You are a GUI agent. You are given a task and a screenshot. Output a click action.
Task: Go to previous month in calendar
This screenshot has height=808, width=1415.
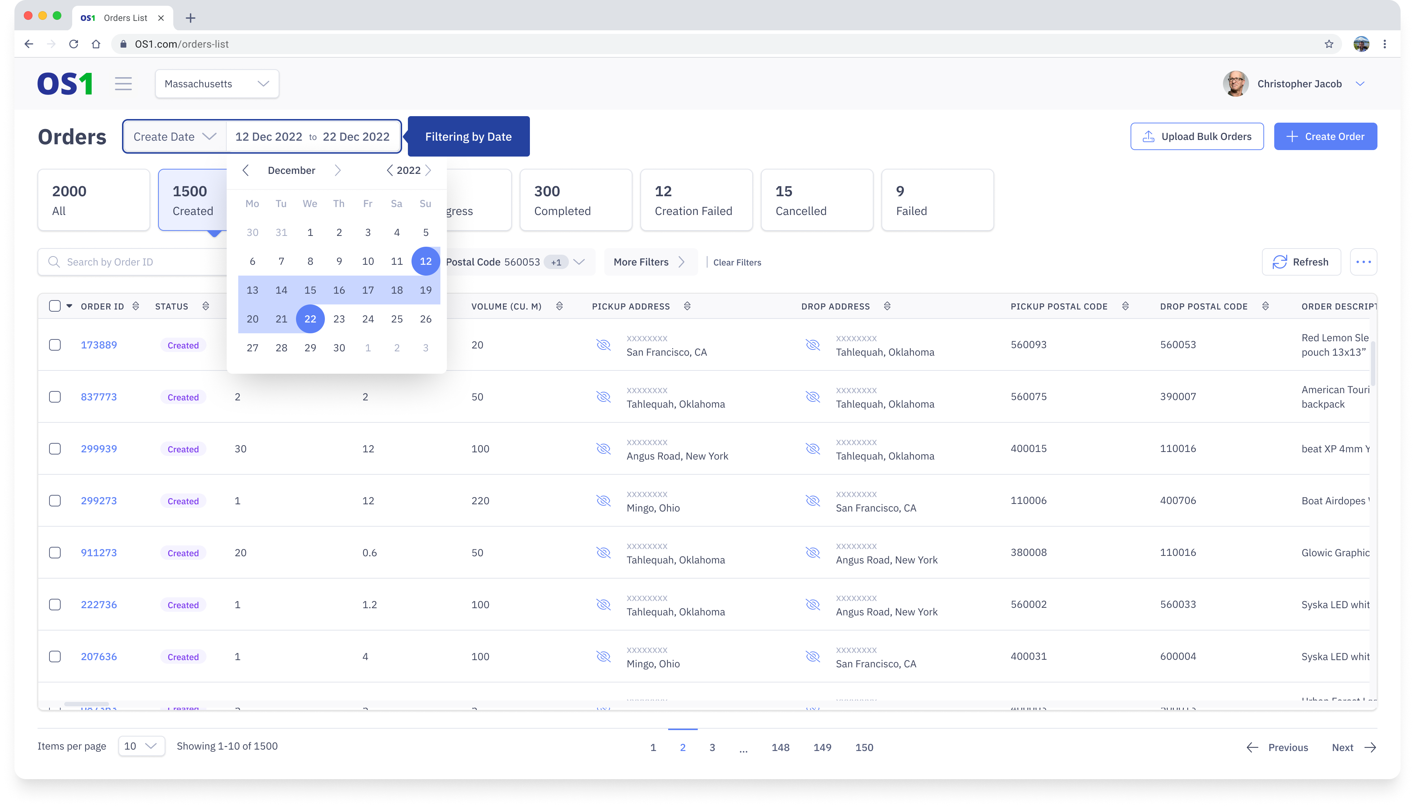tap(245, 170)
